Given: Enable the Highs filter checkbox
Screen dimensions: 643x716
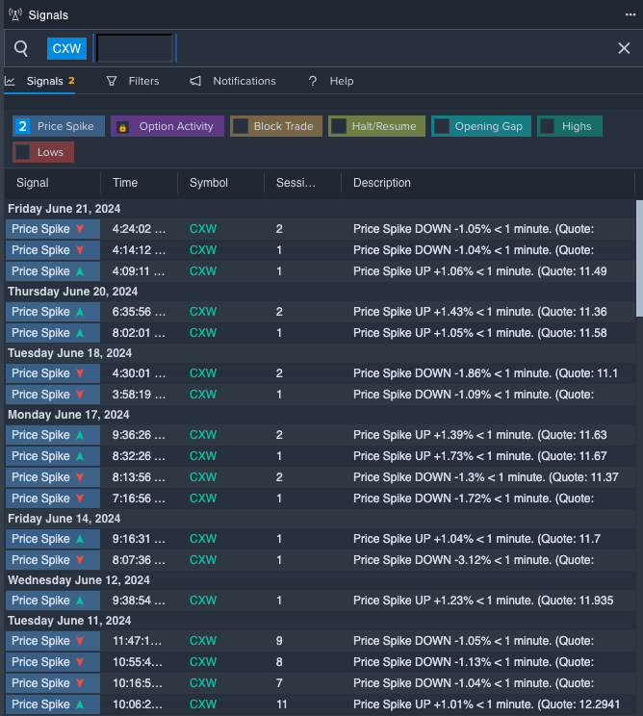Looking at the screenshot, I should 548,126.
